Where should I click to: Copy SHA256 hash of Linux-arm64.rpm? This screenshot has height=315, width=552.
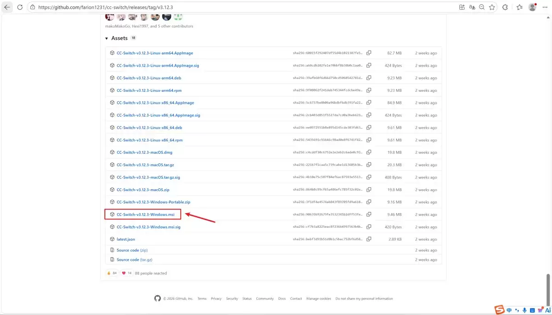point(368,90)
